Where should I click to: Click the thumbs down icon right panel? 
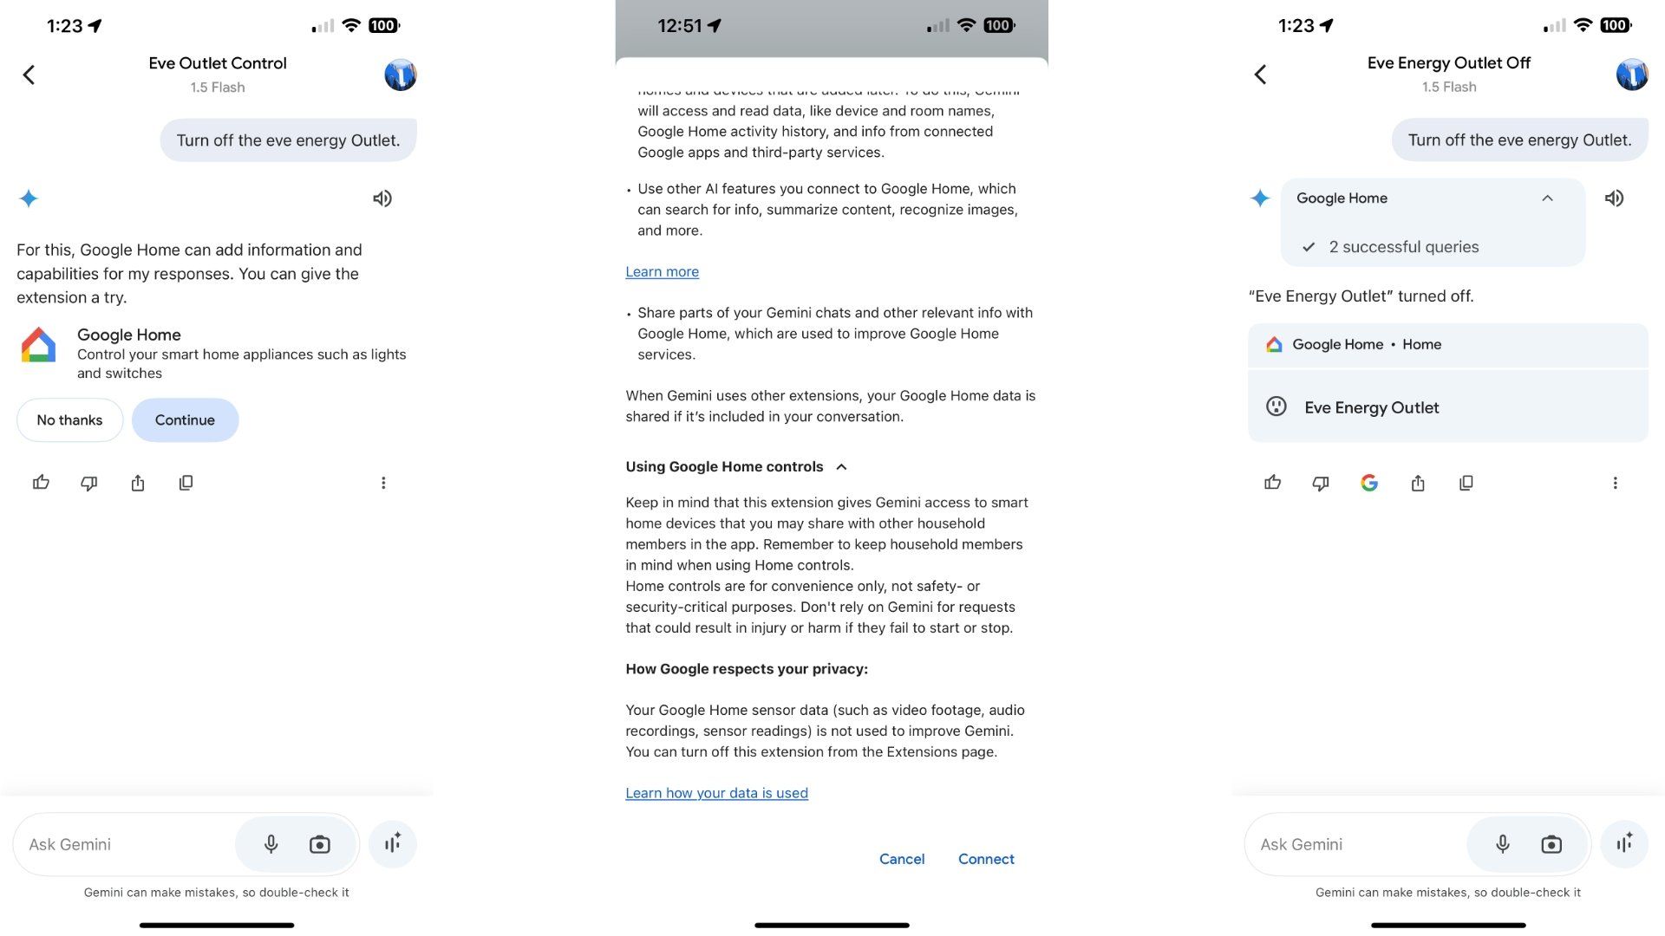click(x=1320, y=482)
